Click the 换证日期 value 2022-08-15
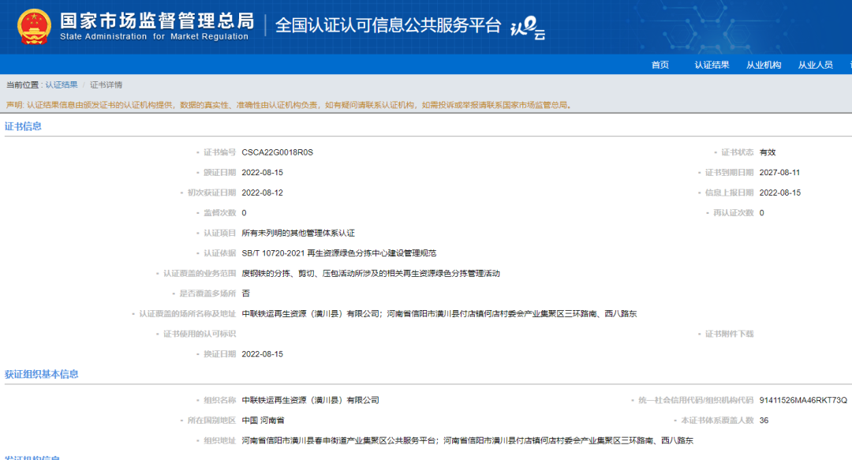This screenshot has width=852, height=460. click(263, 354)
